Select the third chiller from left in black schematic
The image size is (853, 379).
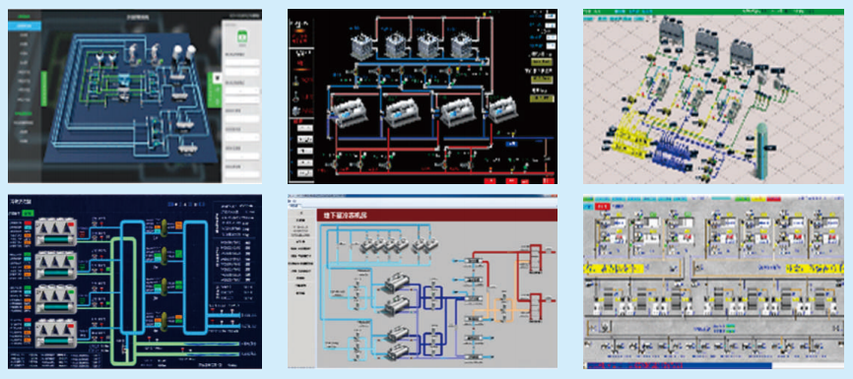pos(458,112)
